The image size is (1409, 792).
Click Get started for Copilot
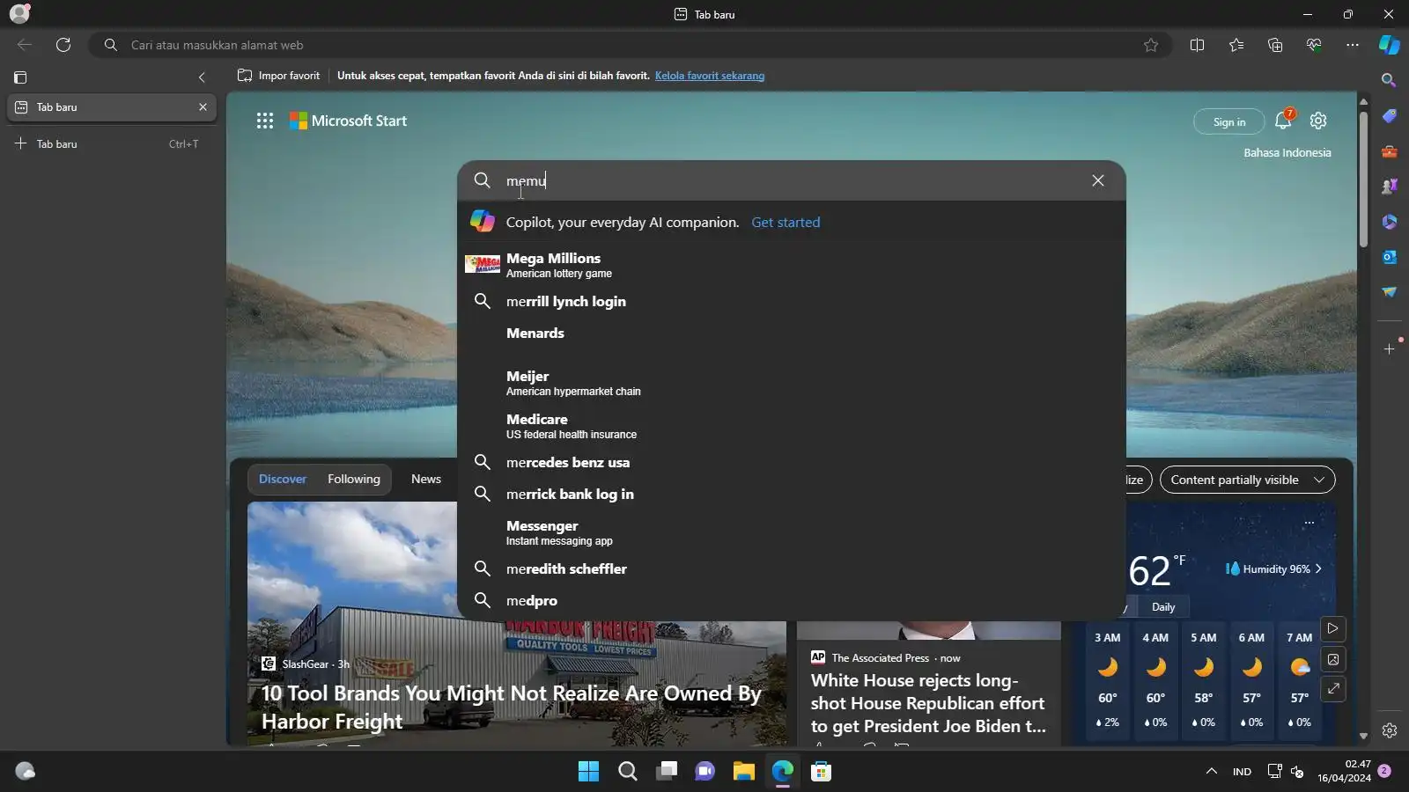pos(786,223)
